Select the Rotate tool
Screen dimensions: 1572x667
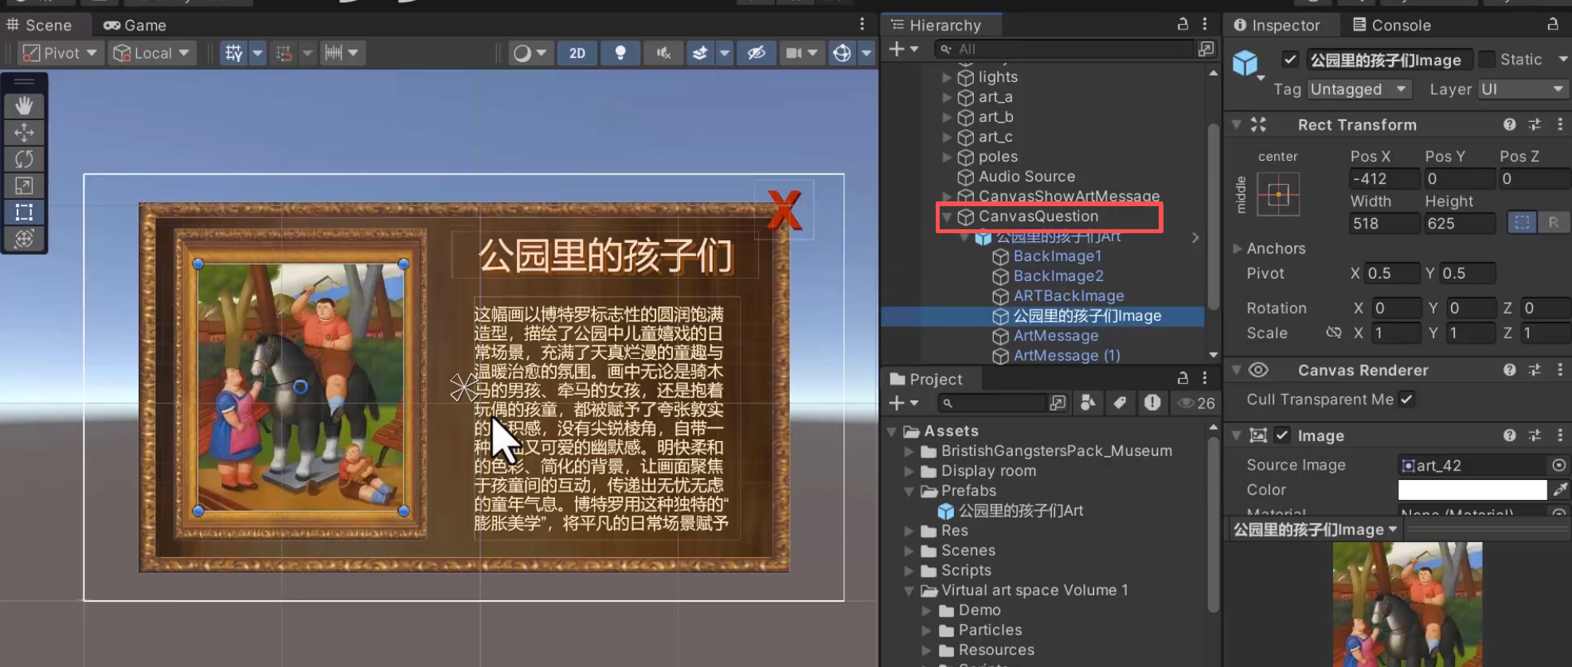(x=24, y=159)
